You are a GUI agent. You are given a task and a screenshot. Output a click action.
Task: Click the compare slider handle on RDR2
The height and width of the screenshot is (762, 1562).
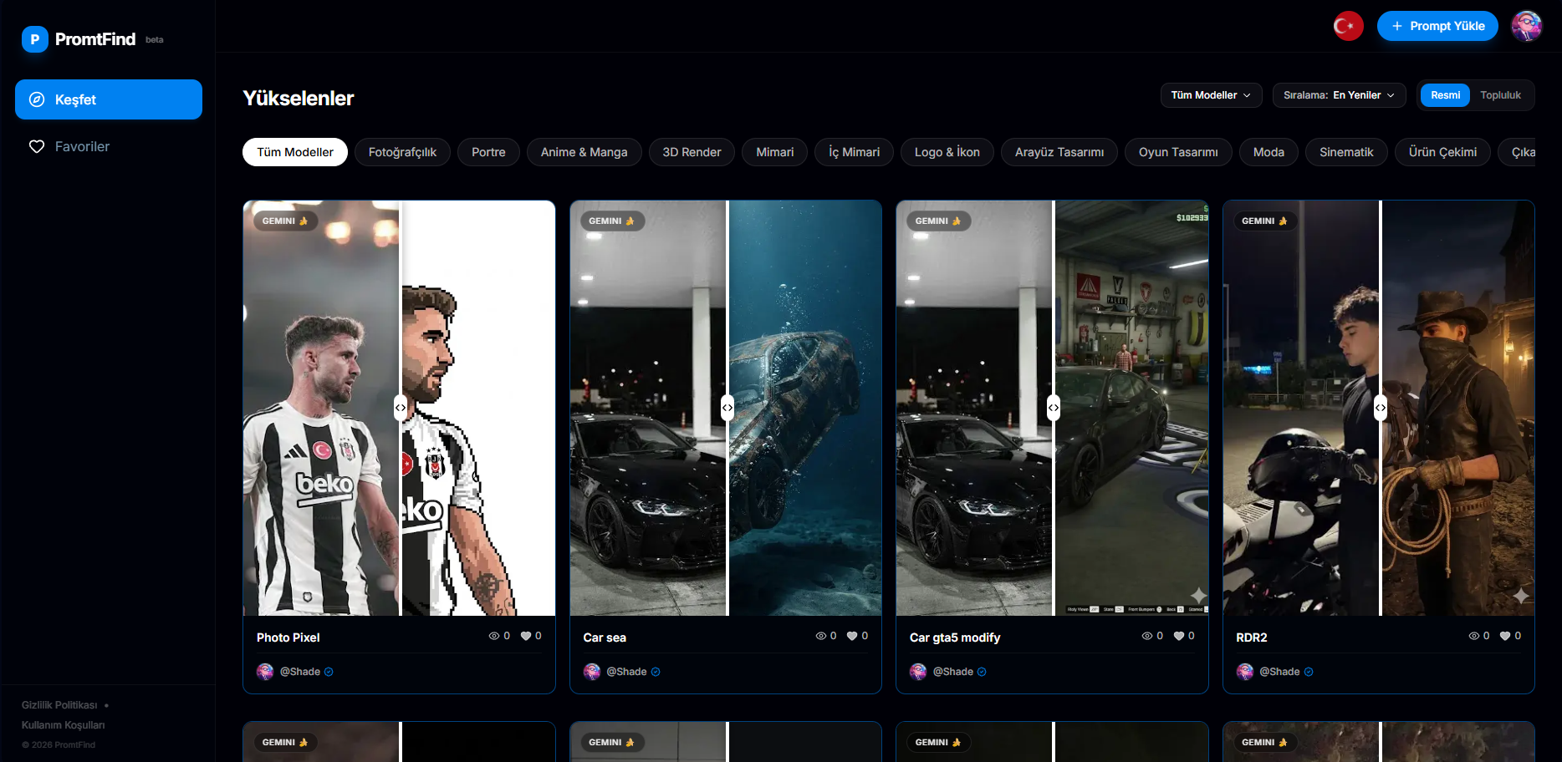1381,408
